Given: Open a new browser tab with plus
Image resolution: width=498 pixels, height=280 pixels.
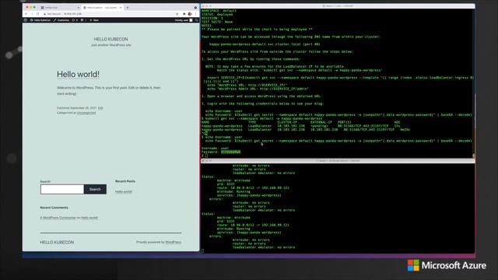Looking at the screenshot, I should point(128,8).
